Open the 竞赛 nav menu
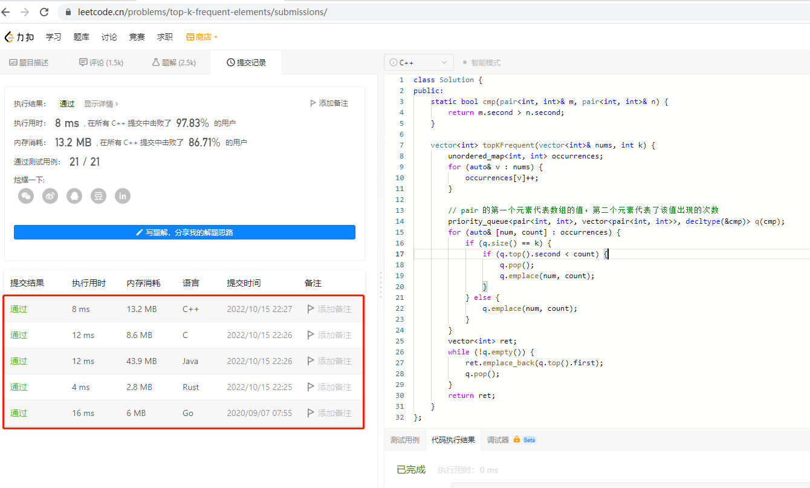The width and height of the screenshot is (810, 488). coord(137,37)
